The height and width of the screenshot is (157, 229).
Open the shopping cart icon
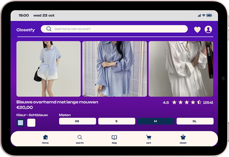[x=148, y=137]
